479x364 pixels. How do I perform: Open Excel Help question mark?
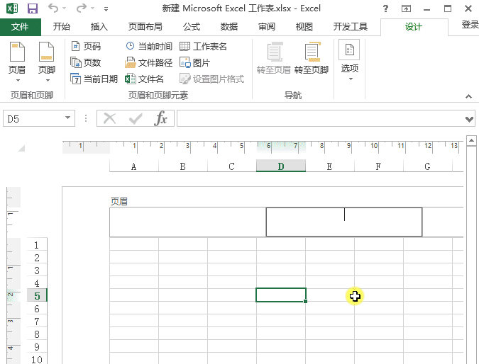click(x=385, y=8)
